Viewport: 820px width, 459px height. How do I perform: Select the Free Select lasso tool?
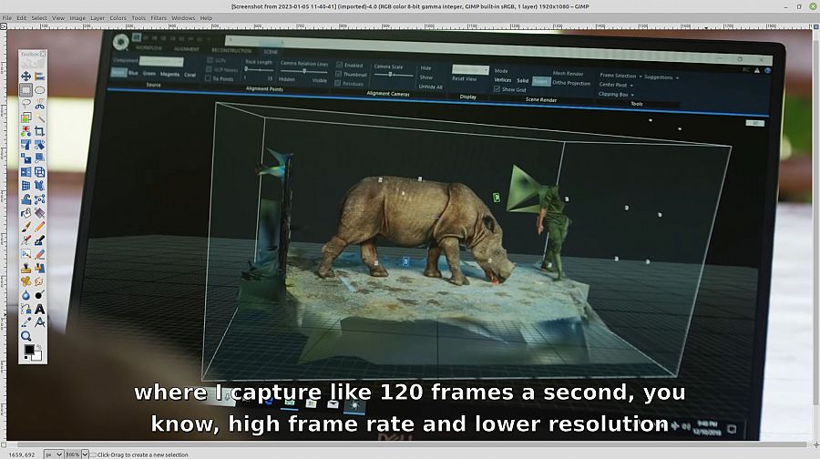(x=26, y=104)
